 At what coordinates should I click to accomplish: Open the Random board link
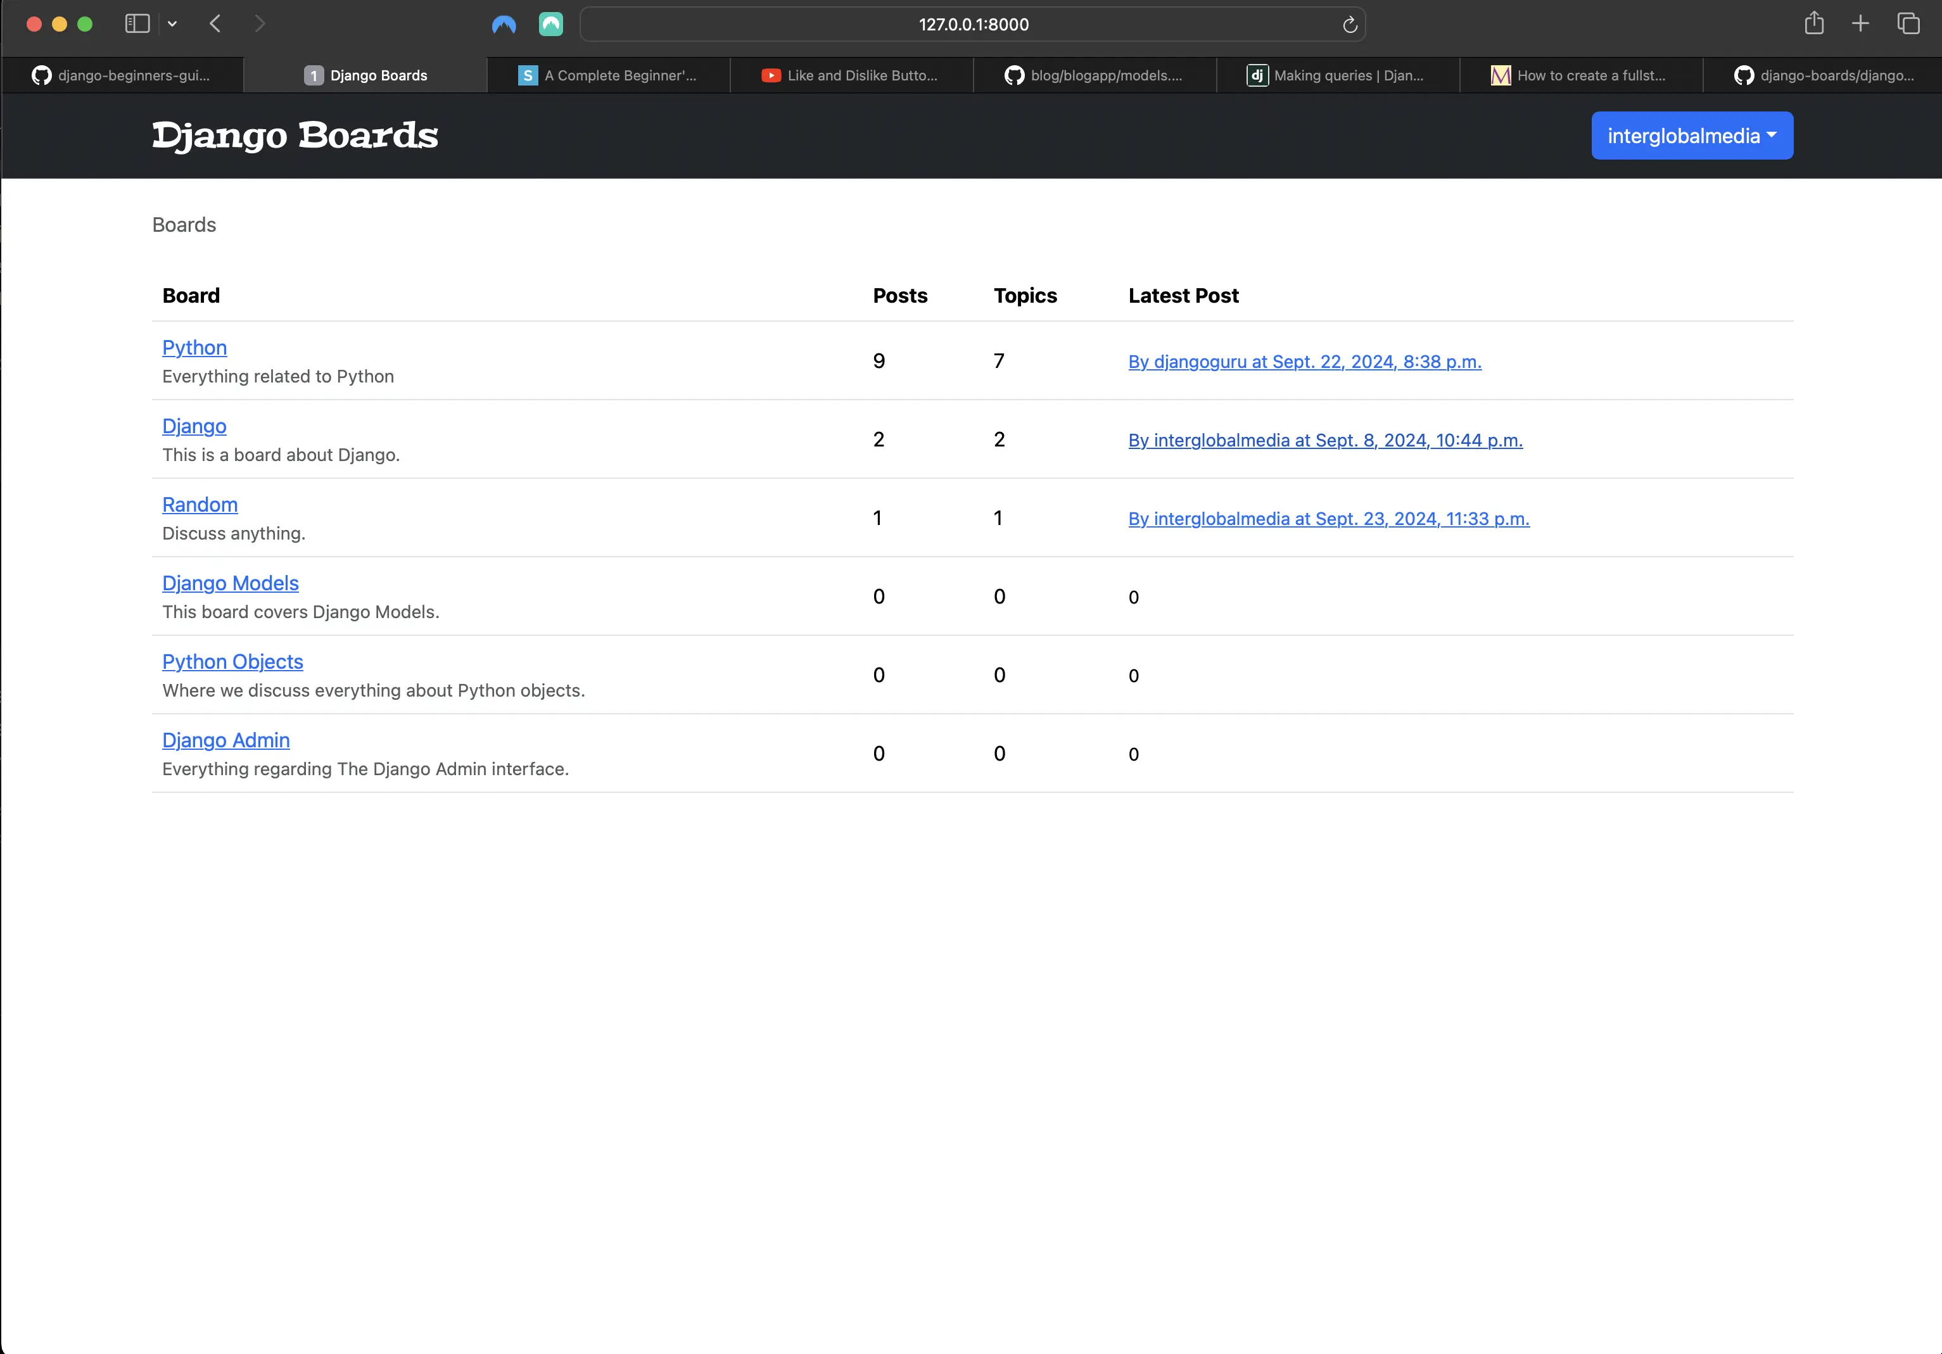coord(200,504)
